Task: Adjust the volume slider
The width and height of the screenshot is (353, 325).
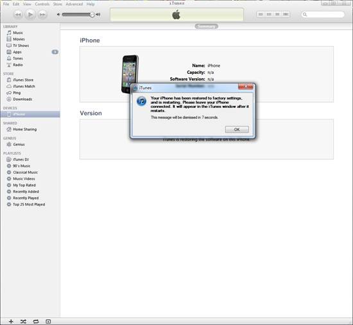Action: point(78,15)
